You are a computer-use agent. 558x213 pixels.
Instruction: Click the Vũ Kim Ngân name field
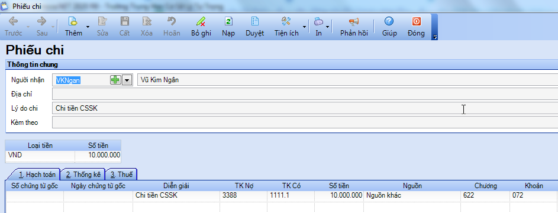click(x=348, y=80)
